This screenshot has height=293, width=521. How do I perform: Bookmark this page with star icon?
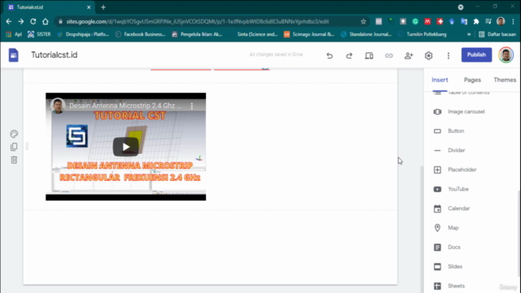[363, 22]
